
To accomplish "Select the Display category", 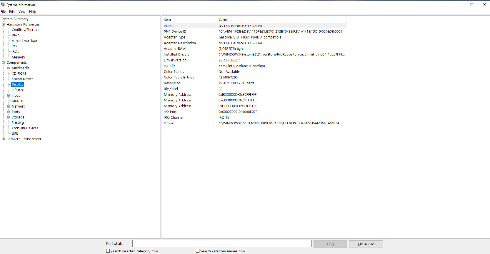I will [17, 85].
